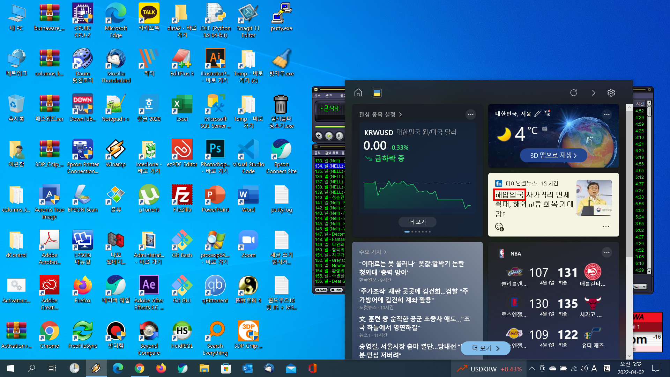Open more options for the finance card
This screenshot has width=670, height=377.
[x=471, y=114]
